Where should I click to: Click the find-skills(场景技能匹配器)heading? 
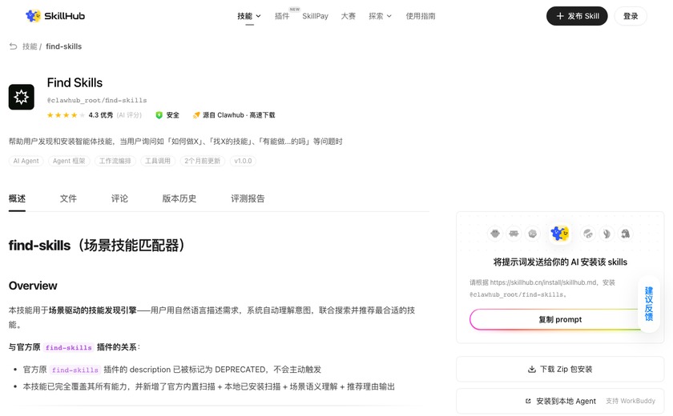[97, 245]
